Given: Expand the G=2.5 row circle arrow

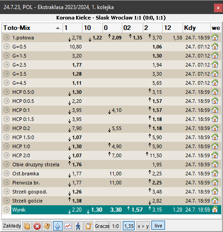Looking at the screenshot, I should coord(6,64).
